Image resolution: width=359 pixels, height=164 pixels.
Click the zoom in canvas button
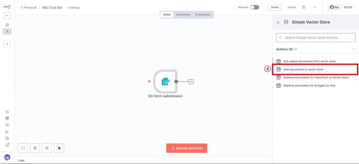35,148
